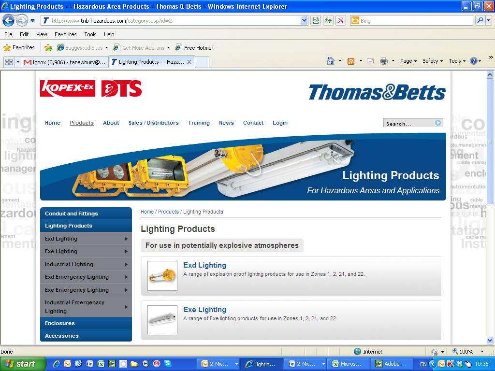The image size is (495, 371).
Task: Click the browser Back button
Action: click(x=8, y=20)
